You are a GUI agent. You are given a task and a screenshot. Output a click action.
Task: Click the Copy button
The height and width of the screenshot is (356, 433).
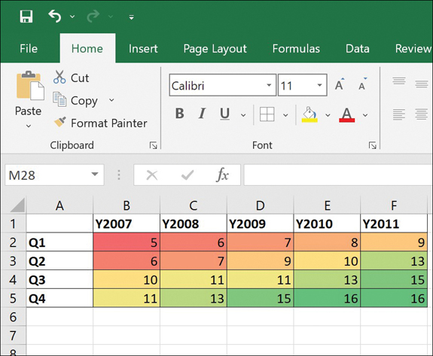pos(75,100)
